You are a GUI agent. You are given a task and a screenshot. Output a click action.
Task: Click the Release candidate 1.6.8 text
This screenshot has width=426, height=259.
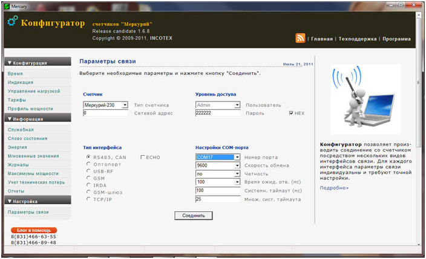coord(121,31)
